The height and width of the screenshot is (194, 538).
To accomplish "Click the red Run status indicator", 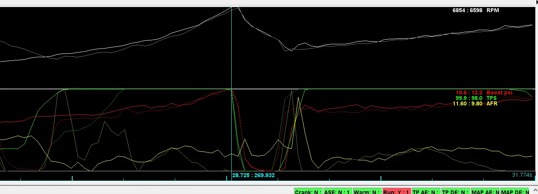I will click(x=397, y=192).
